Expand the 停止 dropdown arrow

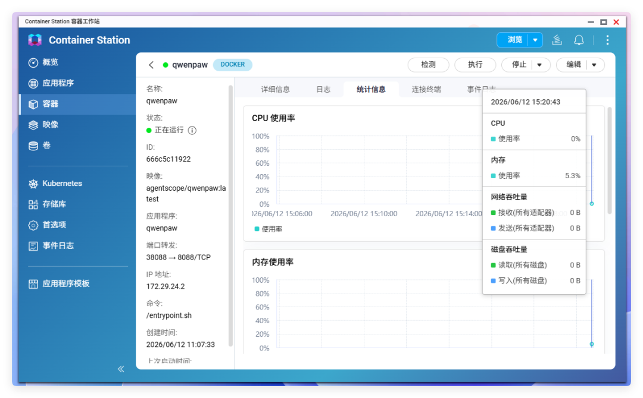pos(539,65)
